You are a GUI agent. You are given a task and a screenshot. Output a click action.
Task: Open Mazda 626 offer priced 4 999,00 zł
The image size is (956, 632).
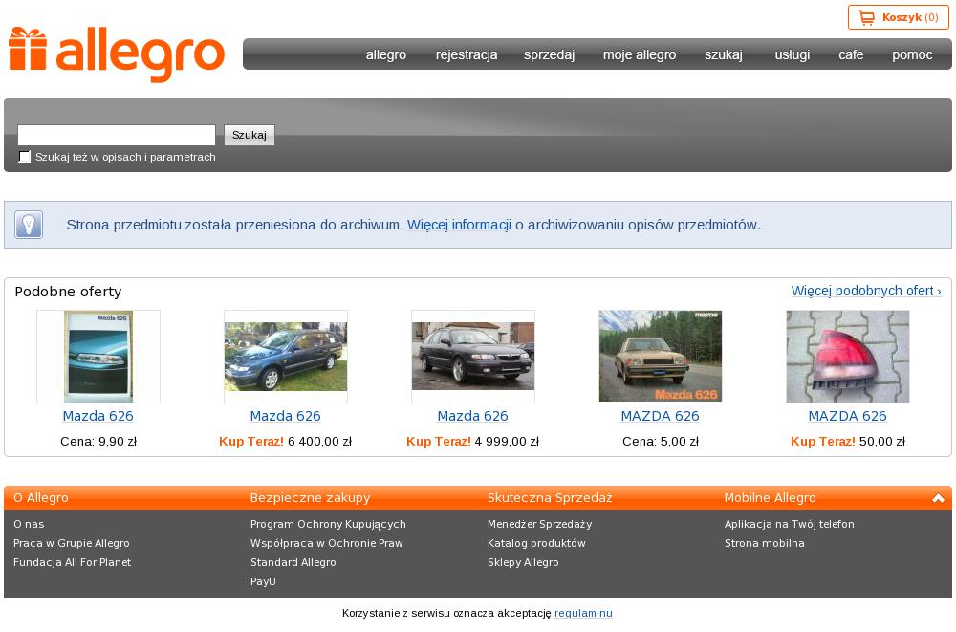(x=472, y=416)
